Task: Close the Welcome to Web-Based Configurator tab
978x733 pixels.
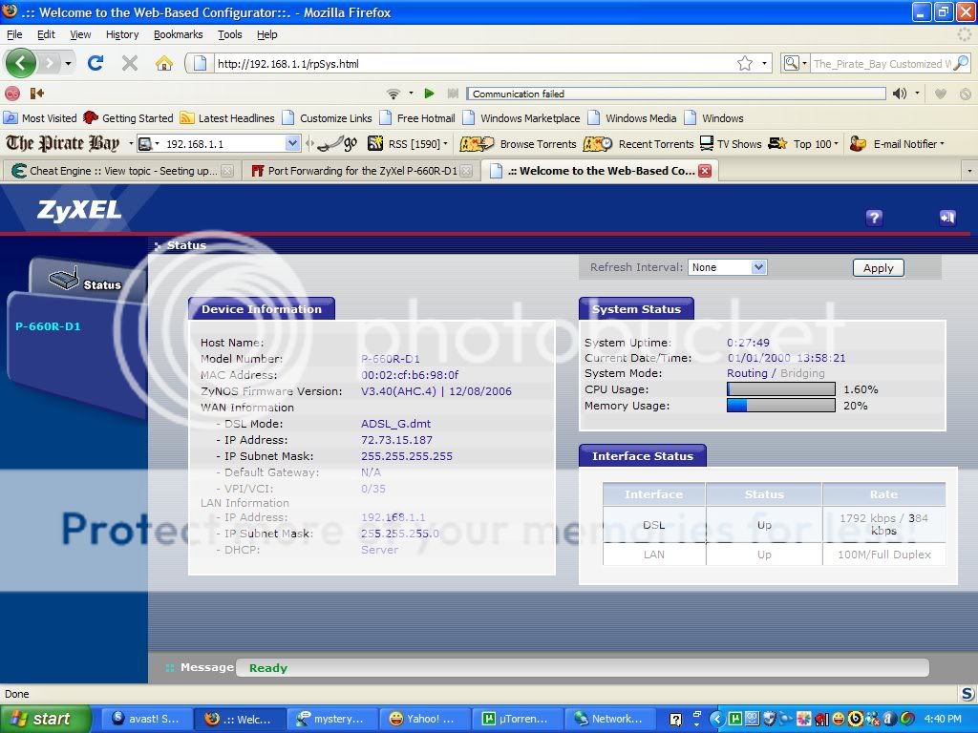Action: coord(704,171)
